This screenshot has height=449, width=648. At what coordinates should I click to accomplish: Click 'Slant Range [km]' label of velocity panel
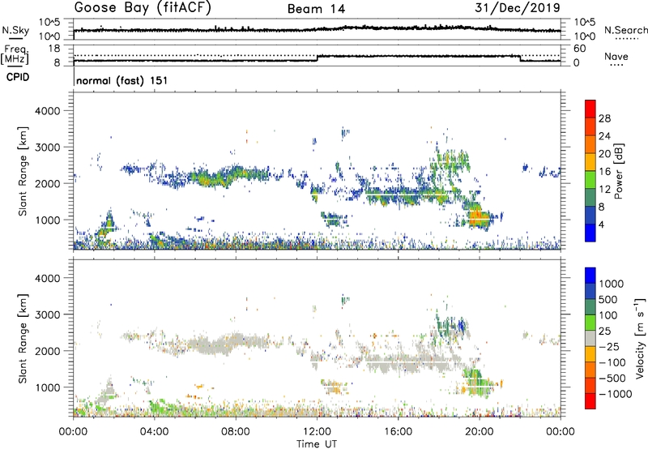click(23, 339)
